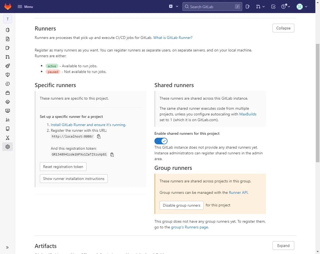Open the Settings gear in sidebar

pyautogui.click(x=8, y=147)
